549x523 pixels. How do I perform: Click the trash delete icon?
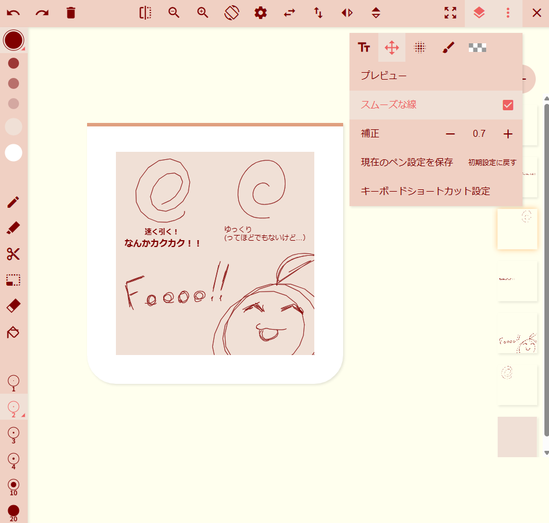point(71,13)
